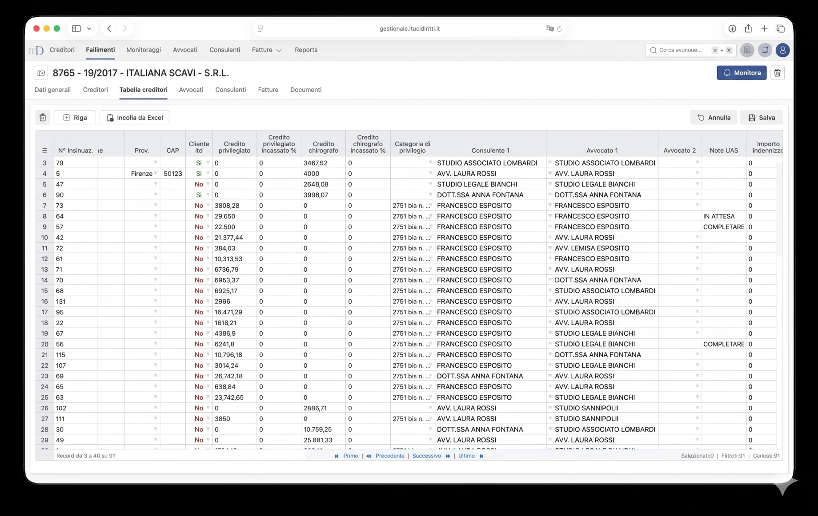Image resolution: width=818 pixels, height=516 pixels.
Task: Open the Creditori main menu
Action: pyautogui.click(x=62, y=50)
